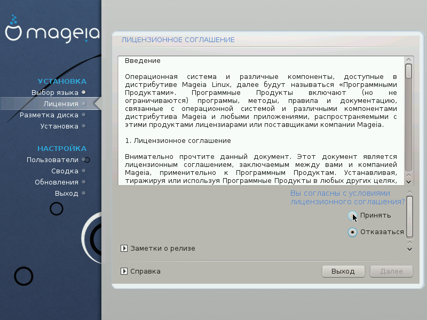Click the scrollbar thumb beside radio buttons
The width and height of the screenshot is (427, 320).
point(409,217)
